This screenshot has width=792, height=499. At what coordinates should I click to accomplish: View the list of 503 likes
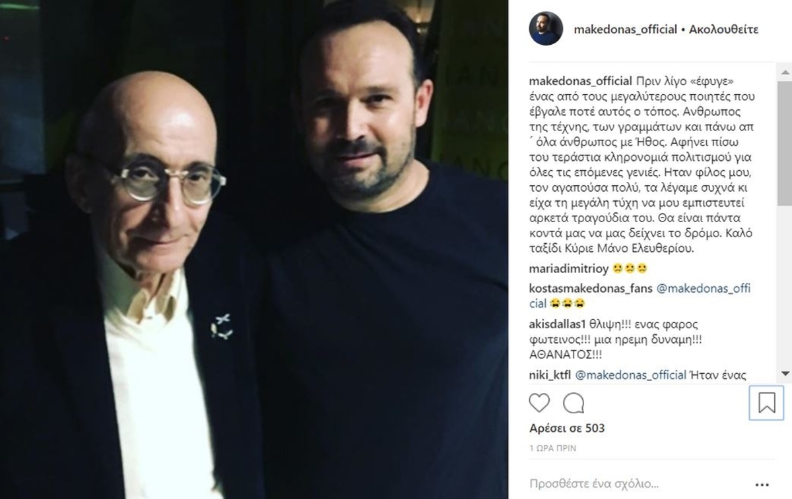tap(567, 428)
